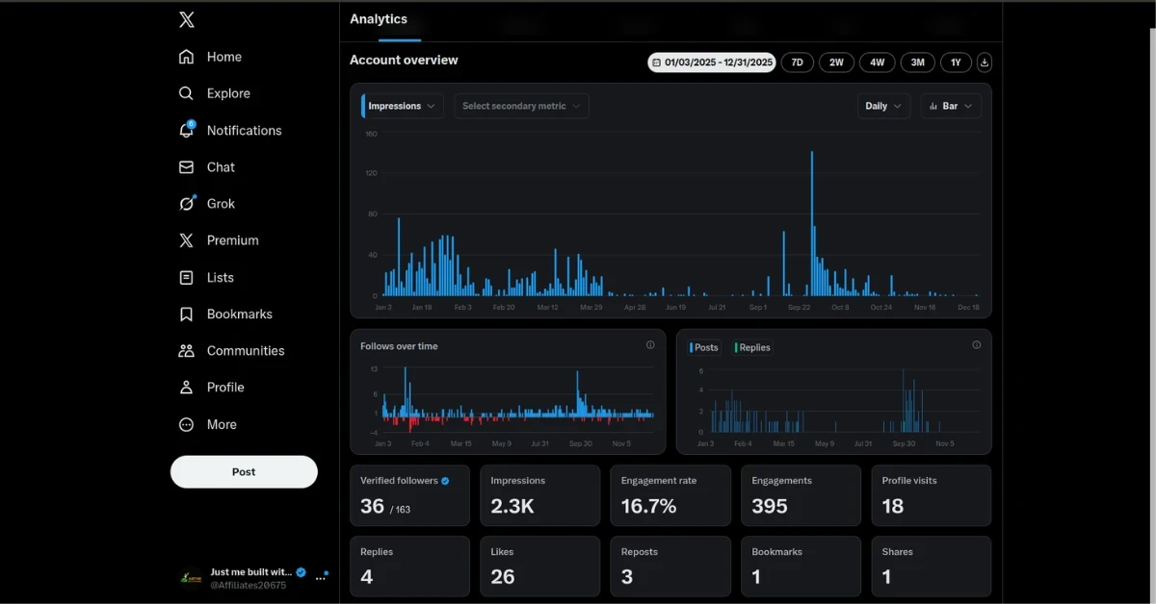The image size is (1156, 604).
Task: Select the 7D time range
Action: pyautogui.click(x=797, y=63)
